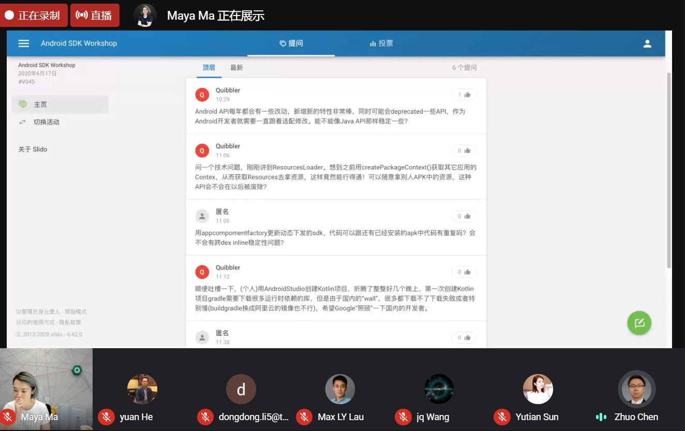Select the dongdong.li5 participant avatar
Screen dimensions: 685x431
[x=241, y=389]
